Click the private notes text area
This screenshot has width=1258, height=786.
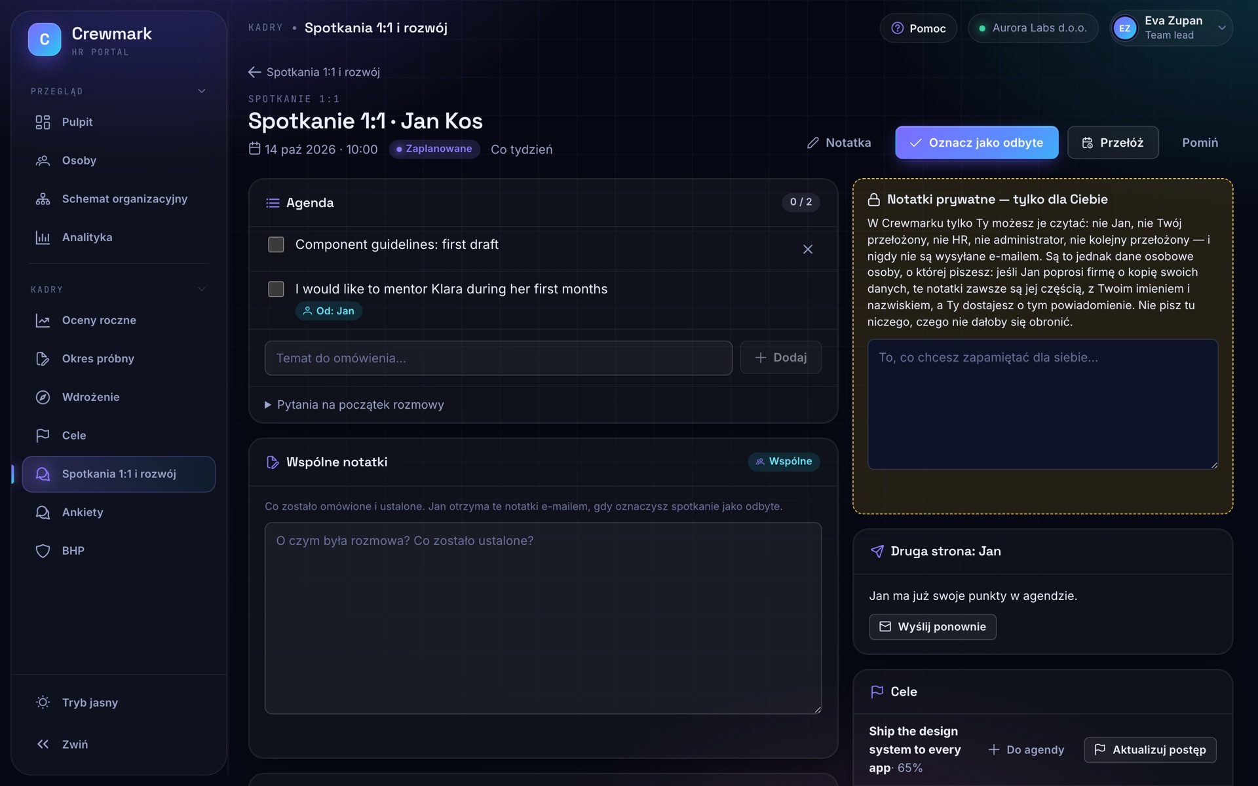click(x=1042, y=404)
